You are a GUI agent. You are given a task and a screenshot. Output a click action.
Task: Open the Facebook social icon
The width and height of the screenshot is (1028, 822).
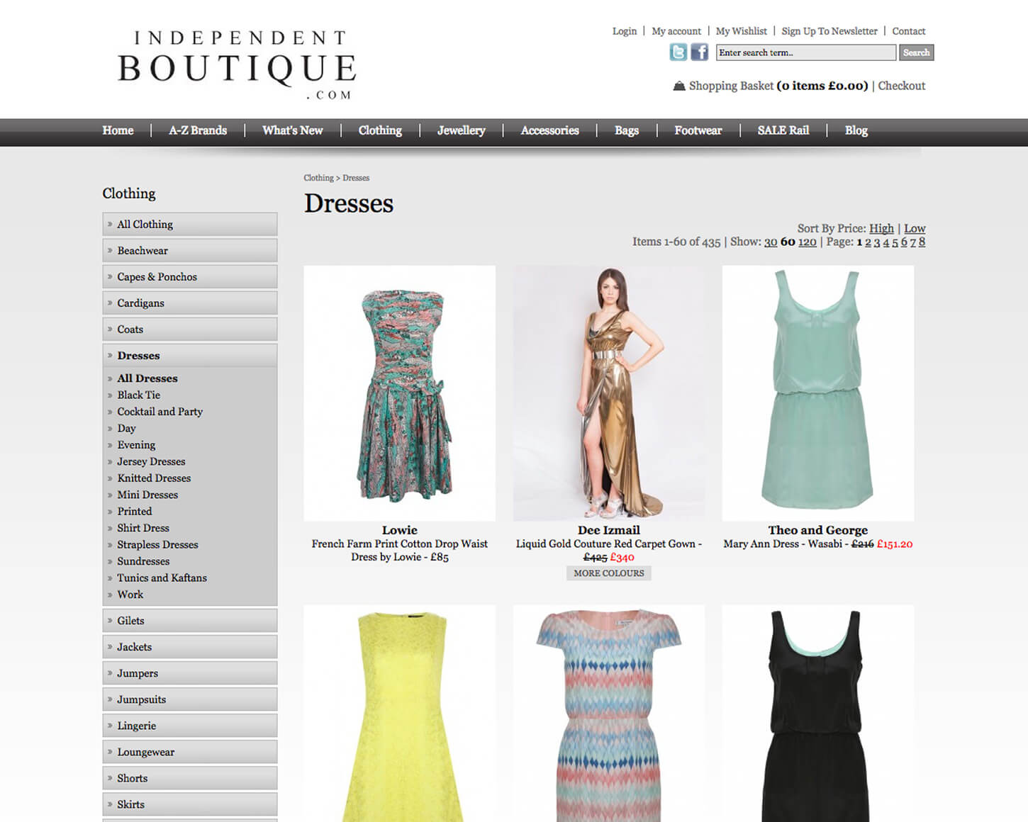point(700,52)
